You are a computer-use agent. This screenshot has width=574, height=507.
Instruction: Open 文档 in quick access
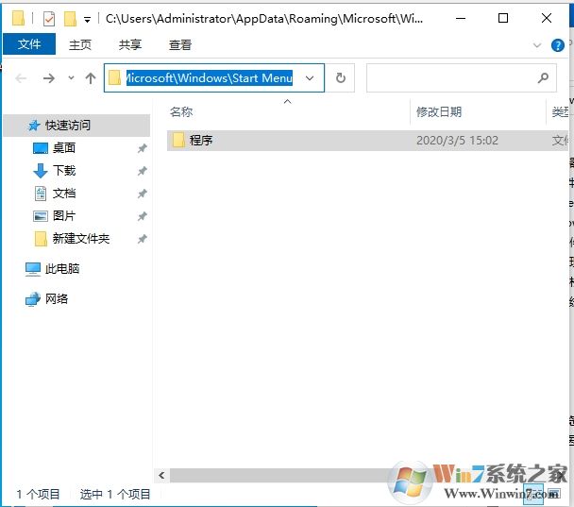64,194
